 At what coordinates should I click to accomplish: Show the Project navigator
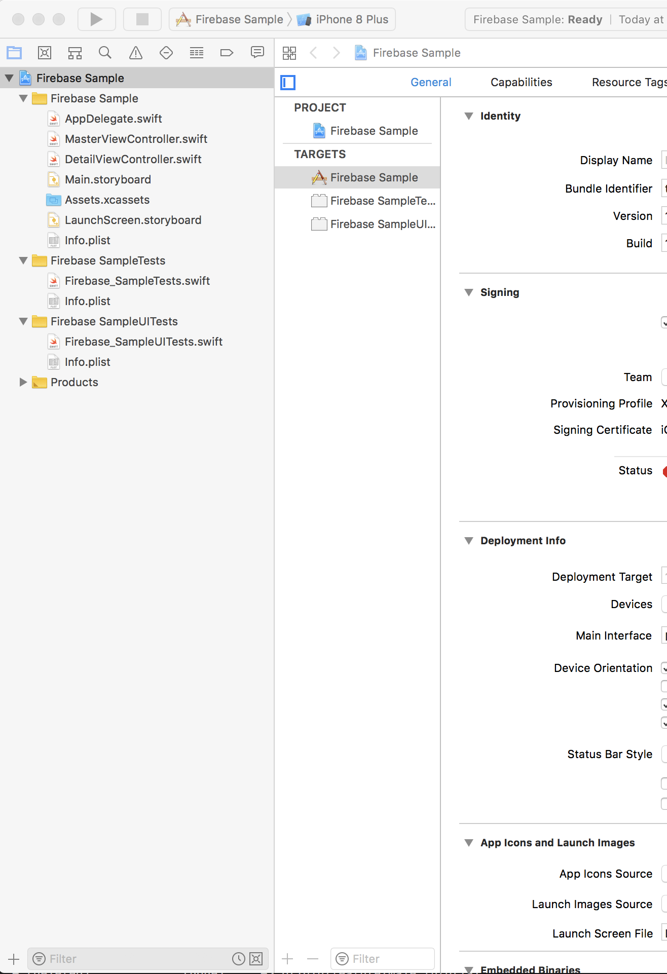pos(14,53)
